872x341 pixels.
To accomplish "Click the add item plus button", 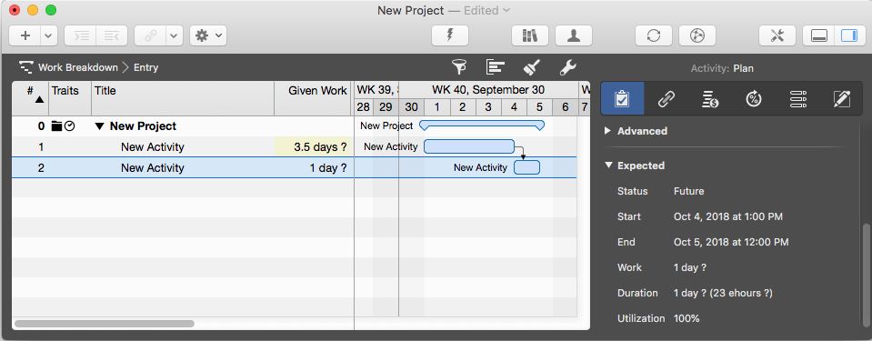I will [25, 35].
